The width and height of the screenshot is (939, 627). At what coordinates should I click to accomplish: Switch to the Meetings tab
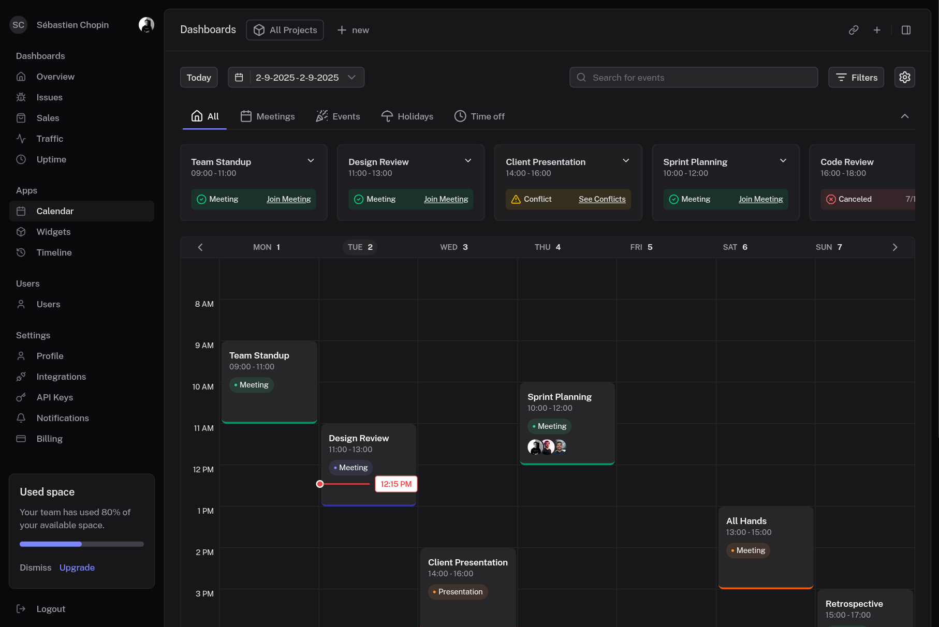point(268,116)
